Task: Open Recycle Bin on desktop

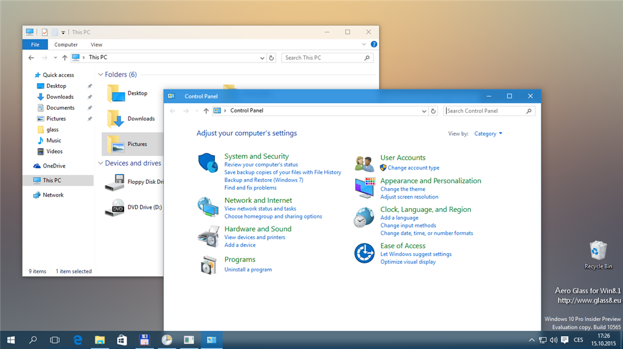Action: click(598, 255)
